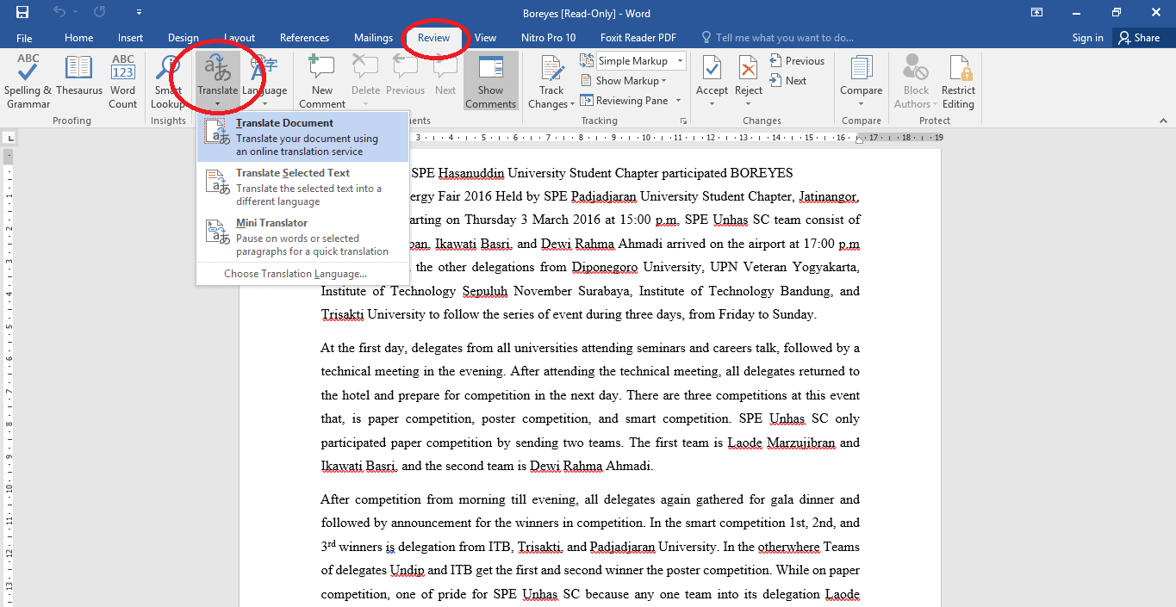The image size is (1176, 607).
Task: Switch to the Home tab
Action: click(x=79, y=38)
